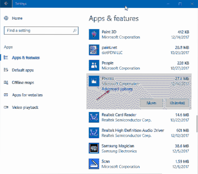
Task: Click the dotPDN LLC publisher text
Action: [x=112, y=53]
